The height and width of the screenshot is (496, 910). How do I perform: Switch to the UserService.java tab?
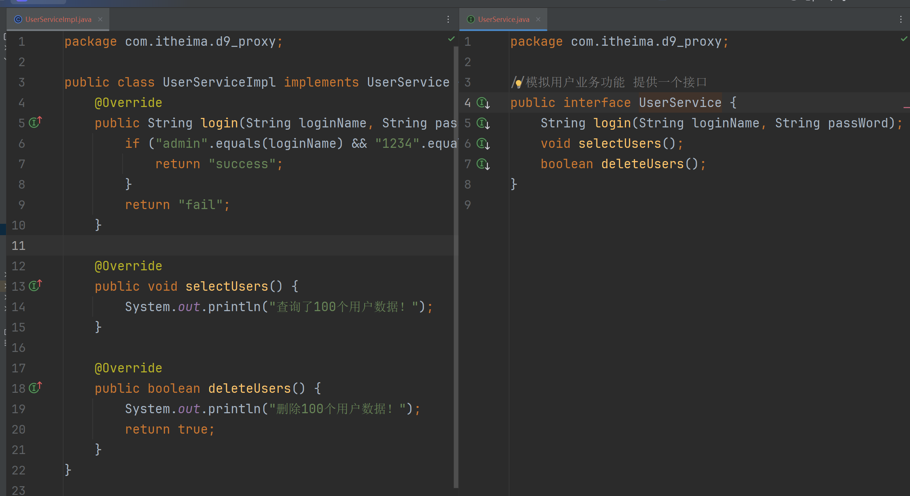503,19
